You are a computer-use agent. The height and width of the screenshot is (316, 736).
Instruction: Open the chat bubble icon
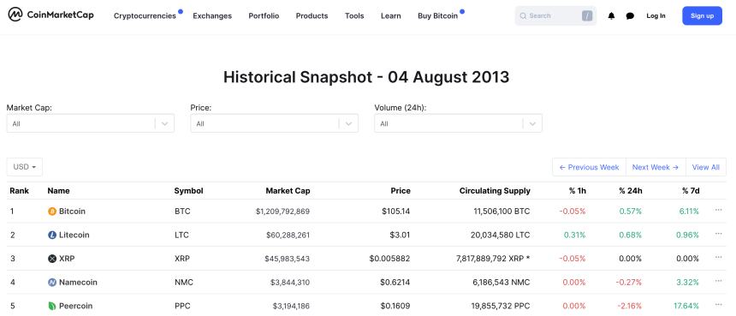pyautogui.click(x=630, y=16)
